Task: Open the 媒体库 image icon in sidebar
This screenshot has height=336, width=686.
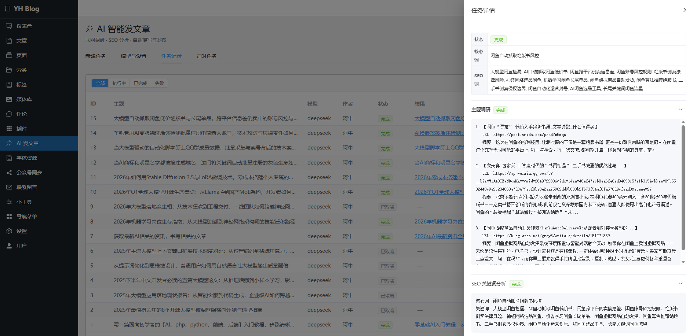Action: coord(9,99)
